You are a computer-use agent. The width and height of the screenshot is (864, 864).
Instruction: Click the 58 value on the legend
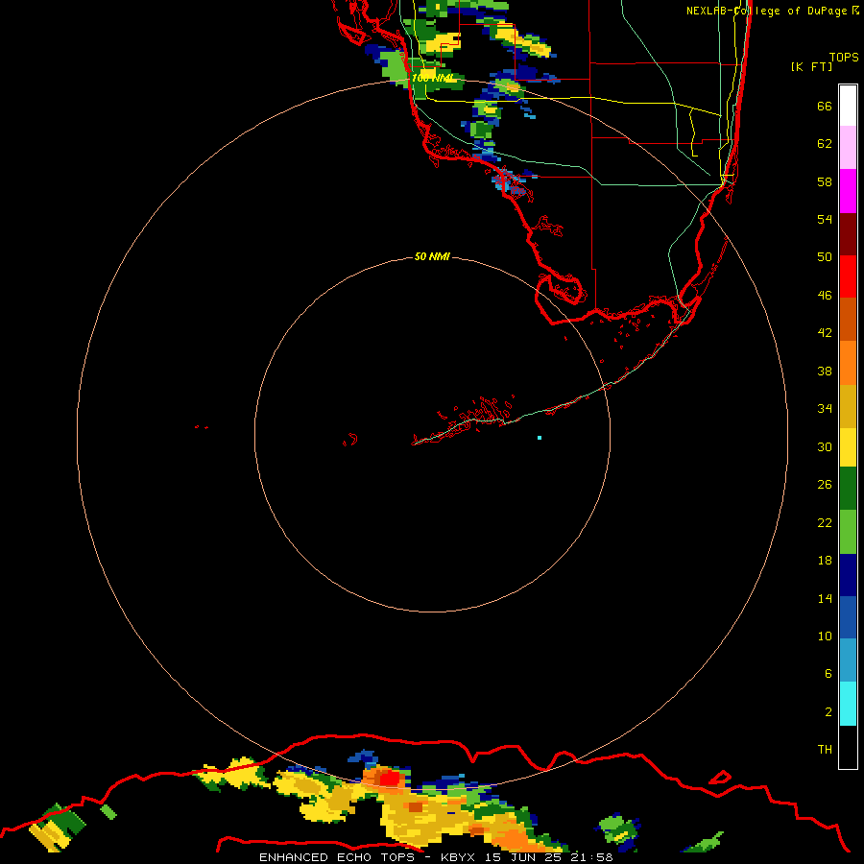tap(825, 181)
